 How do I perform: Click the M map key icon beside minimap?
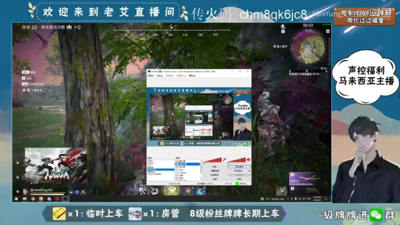[x=328, y=31]
